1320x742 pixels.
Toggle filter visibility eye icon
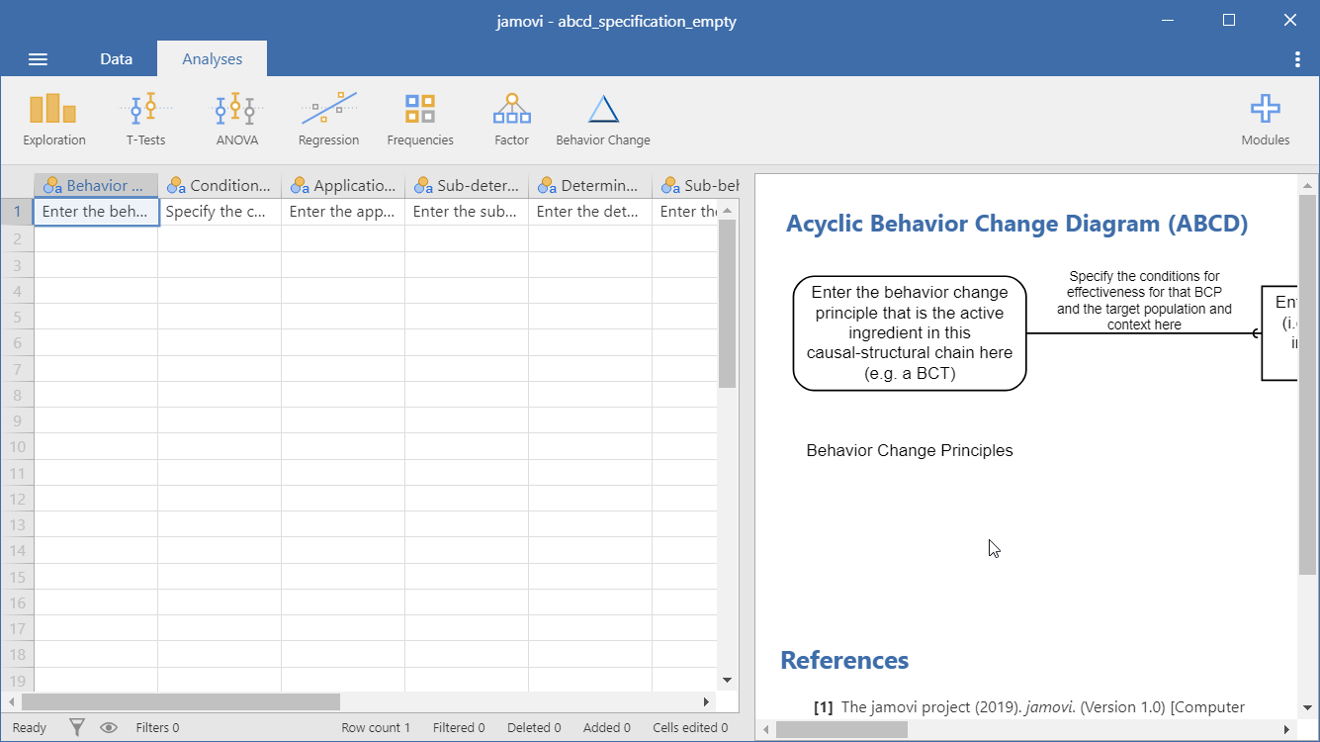109,727
